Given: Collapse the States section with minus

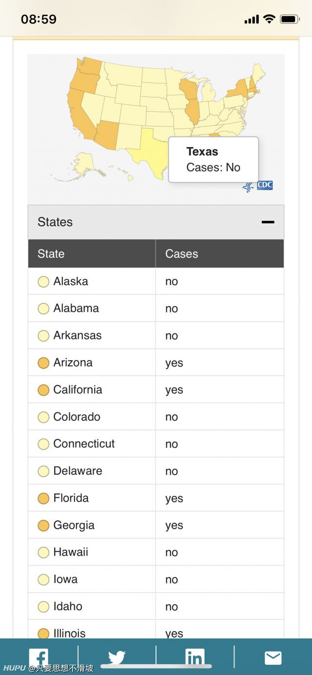Looking at the screenshot, I should point(268,222).
